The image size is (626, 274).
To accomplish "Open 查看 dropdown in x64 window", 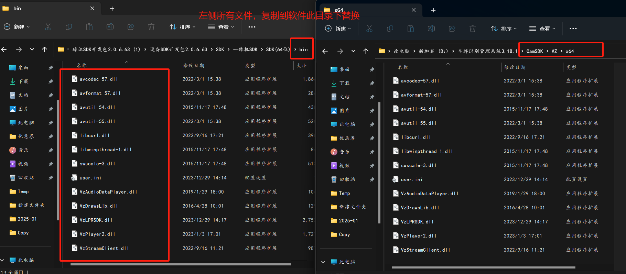I will click(x=542, y=29).
